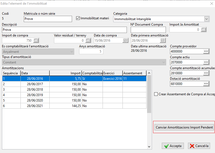Open calculator for Valor residual field
Viewport: 215px width, 153px height.
pos(88,40)
